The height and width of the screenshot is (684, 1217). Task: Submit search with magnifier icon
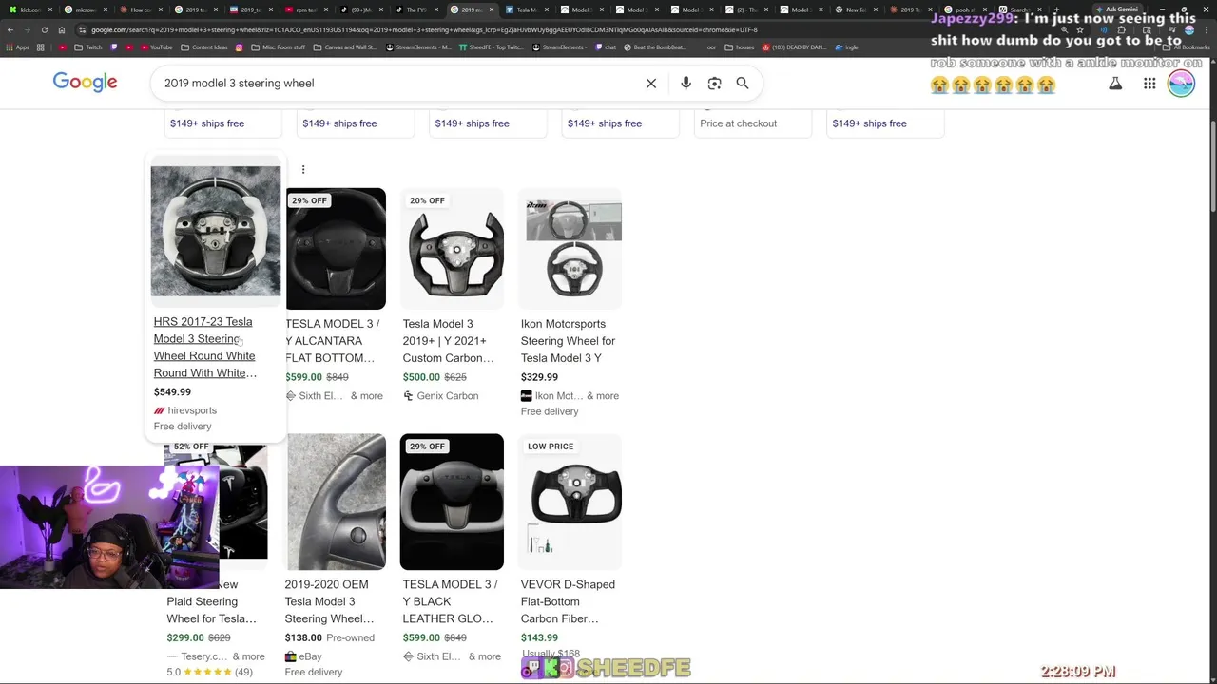tap(743, 84)
